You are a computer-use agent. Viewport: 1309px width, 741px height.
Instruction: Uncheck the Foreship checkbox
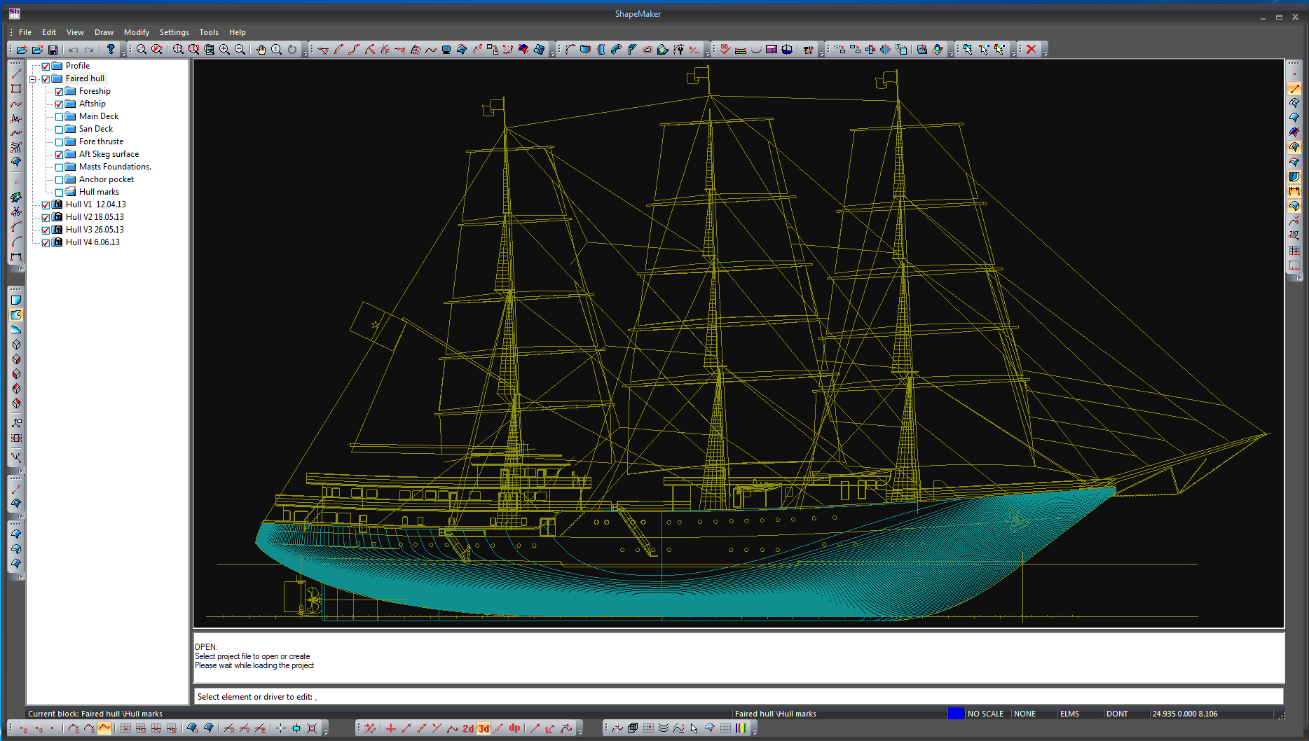(x=59, y=92)
